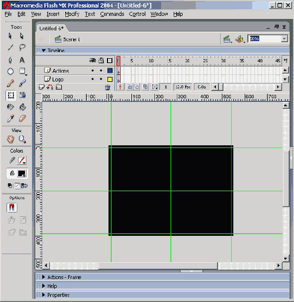Select the Lasso tool
The width and height of the screenshot is (294, 302).
click(x=22, y=47)
